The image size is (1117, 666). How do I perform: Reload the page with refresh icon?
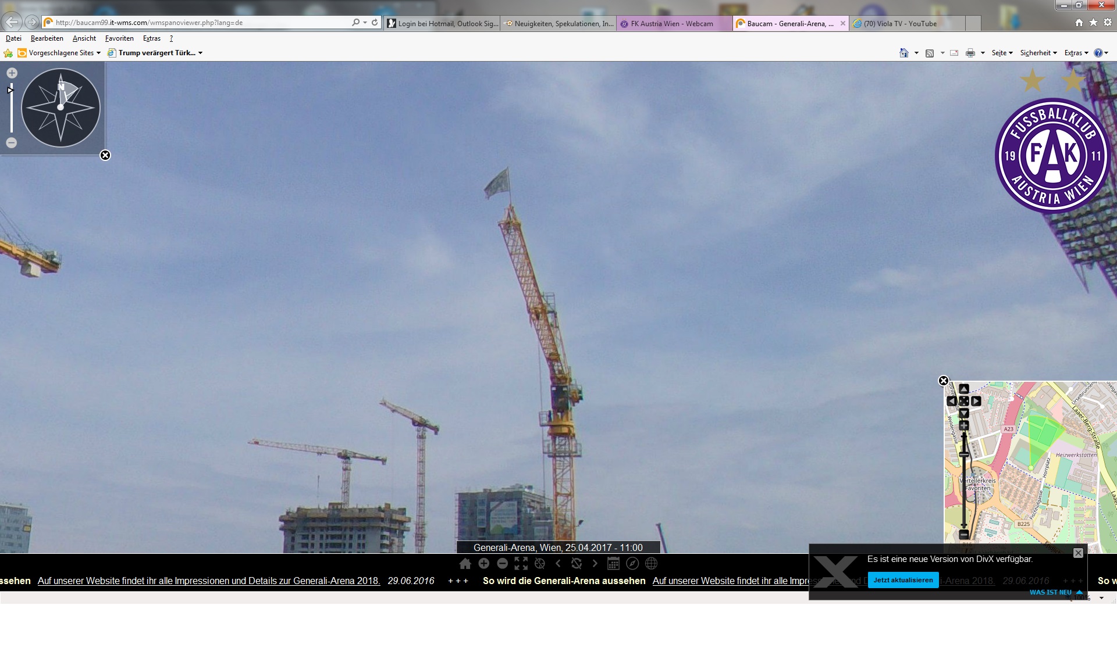pos(375,23)
